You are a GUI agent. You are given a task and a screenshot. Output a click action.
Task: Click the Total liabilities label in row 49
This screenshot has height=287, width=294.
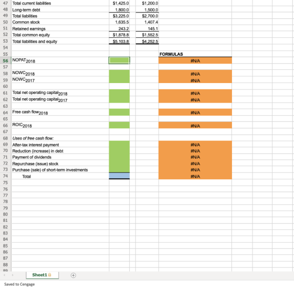[x=25, y=16]
